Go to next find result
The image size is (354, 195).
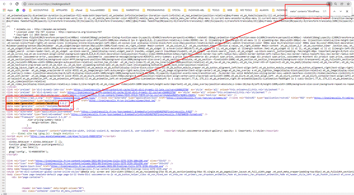[x=341, y=11]
